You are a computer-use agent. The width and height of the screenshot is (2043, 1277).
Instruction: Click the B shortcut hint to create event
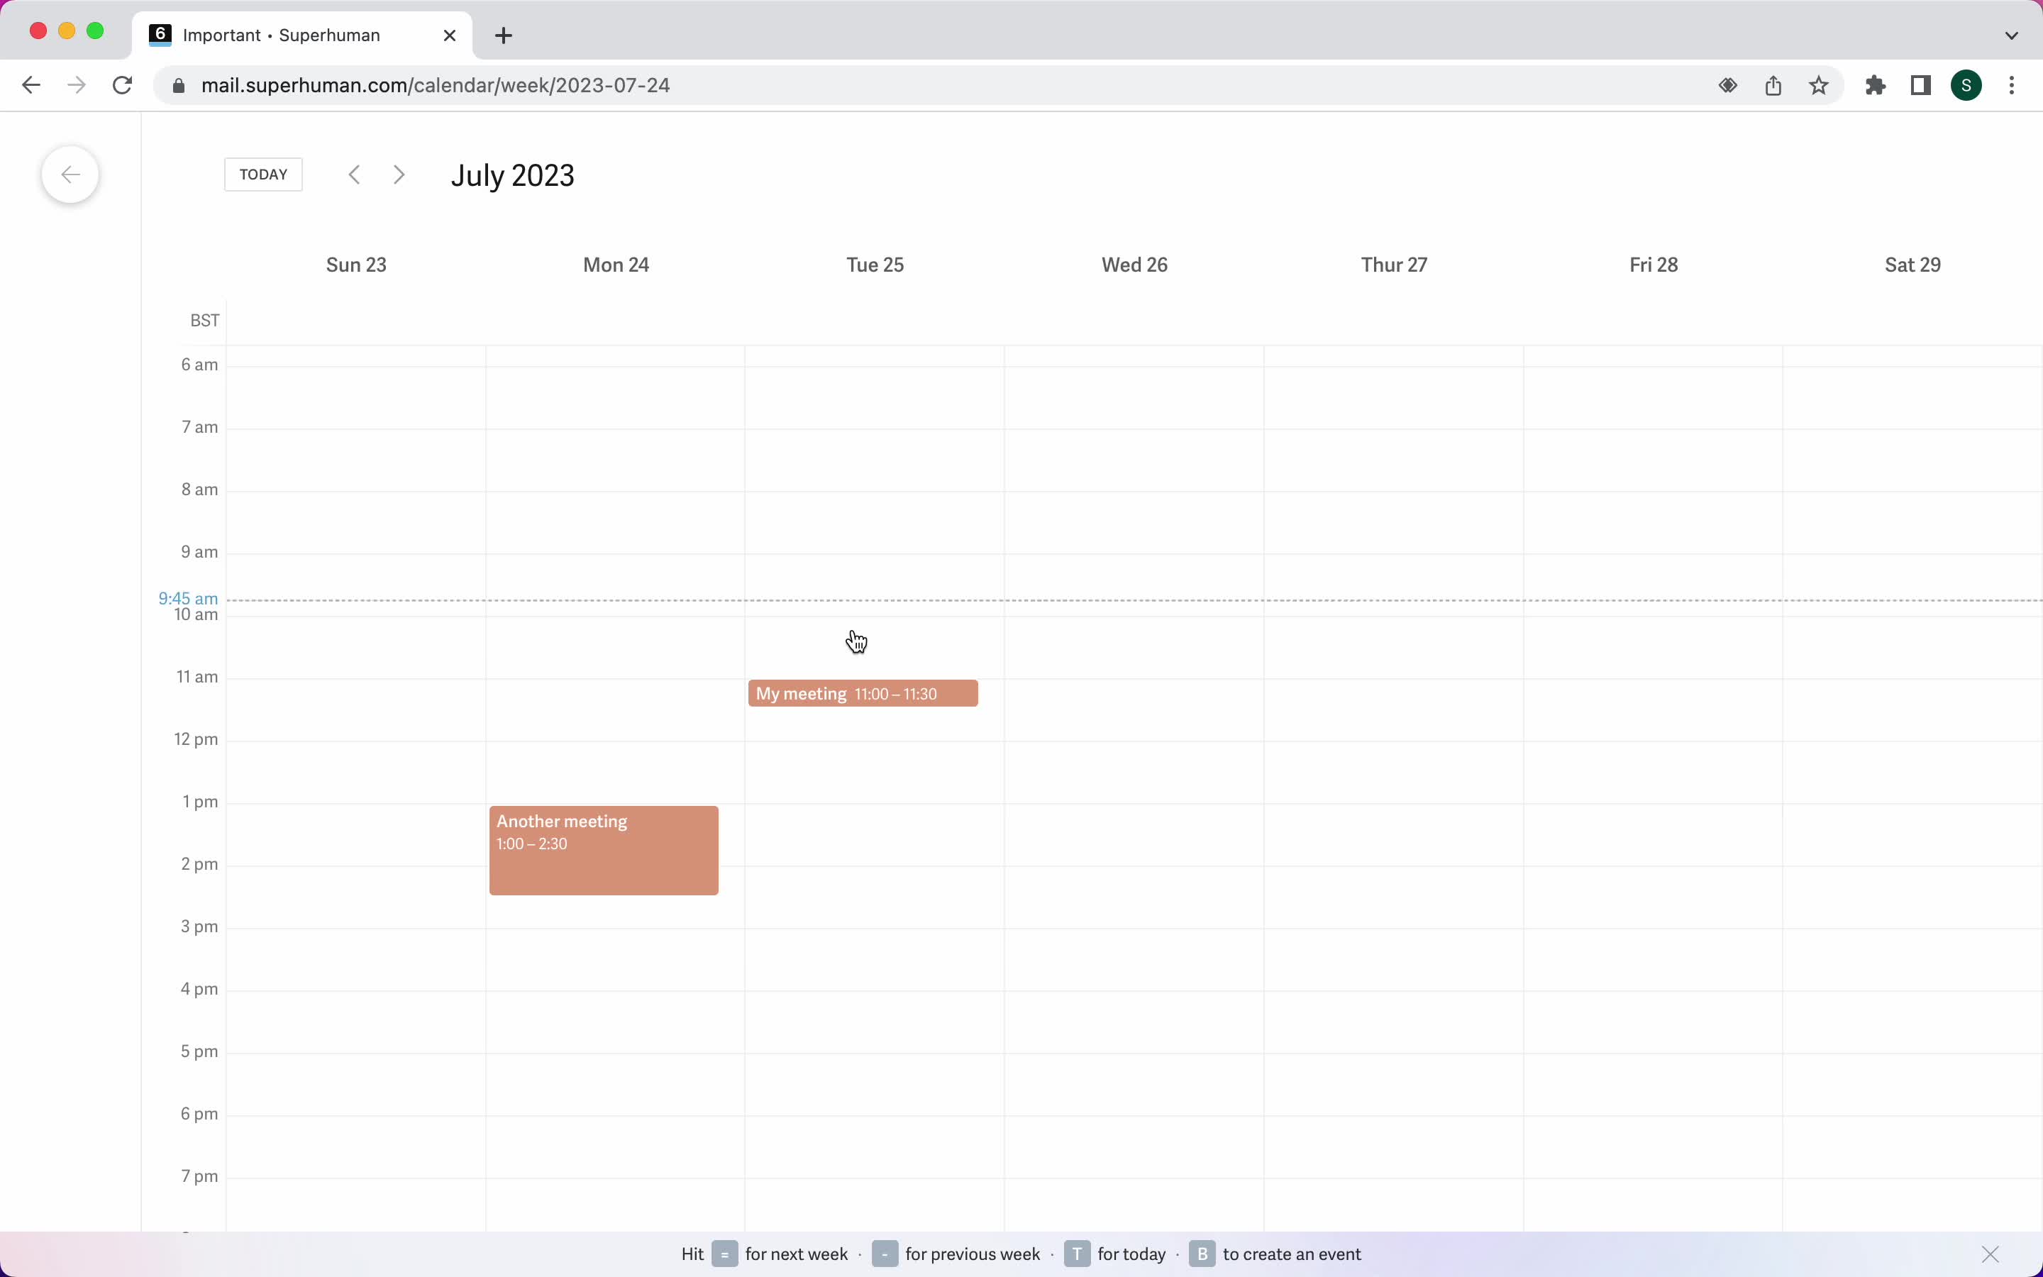[1202, 1254]
